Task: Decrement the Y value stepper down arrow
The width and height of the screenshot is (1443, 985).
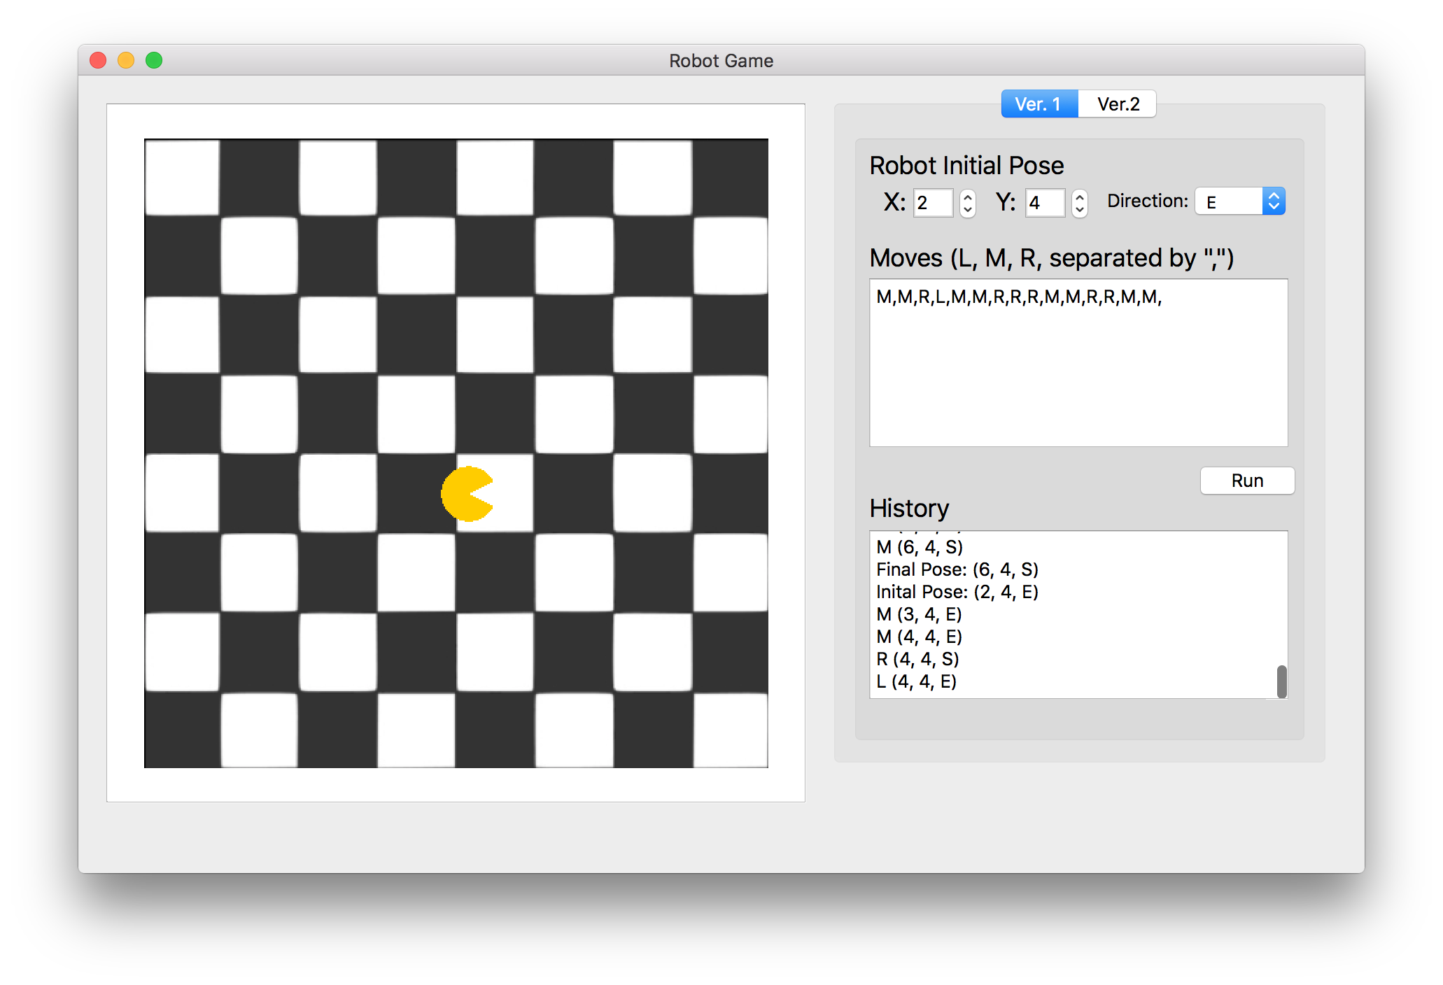Action: (1080, 209)
